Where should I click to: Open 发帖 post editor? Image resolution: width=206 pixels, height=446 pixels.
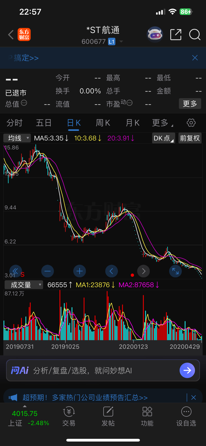(108, 416)
